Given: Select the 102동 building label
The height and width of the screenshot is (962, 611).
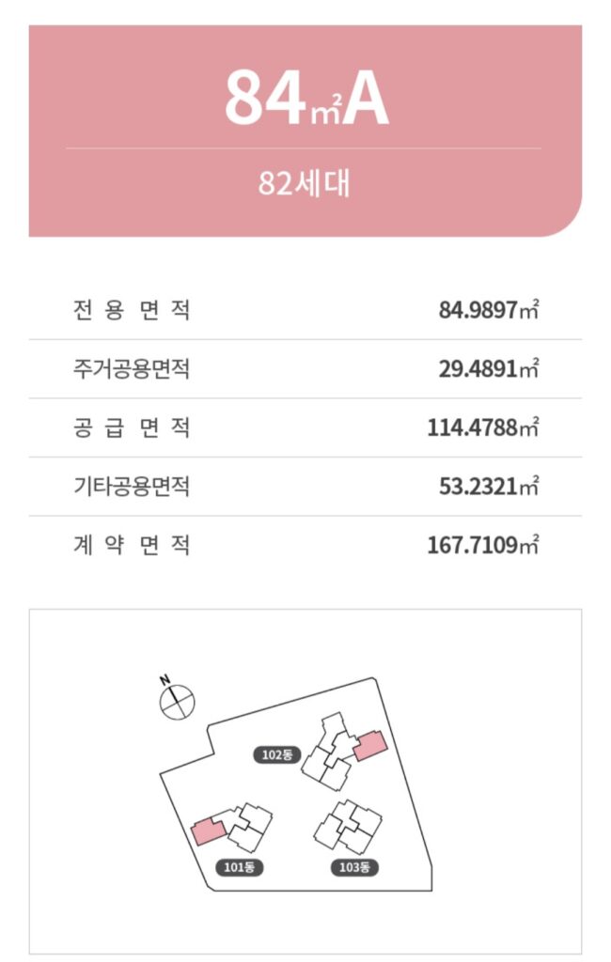Looking at the screenshot, I should pyautogui.click(x=277, y=754).
